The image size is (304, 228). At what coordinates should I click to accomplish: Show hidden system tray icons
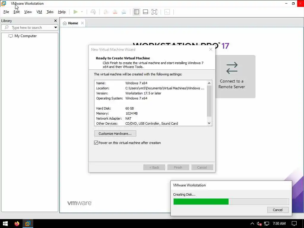tap(252, 224)
